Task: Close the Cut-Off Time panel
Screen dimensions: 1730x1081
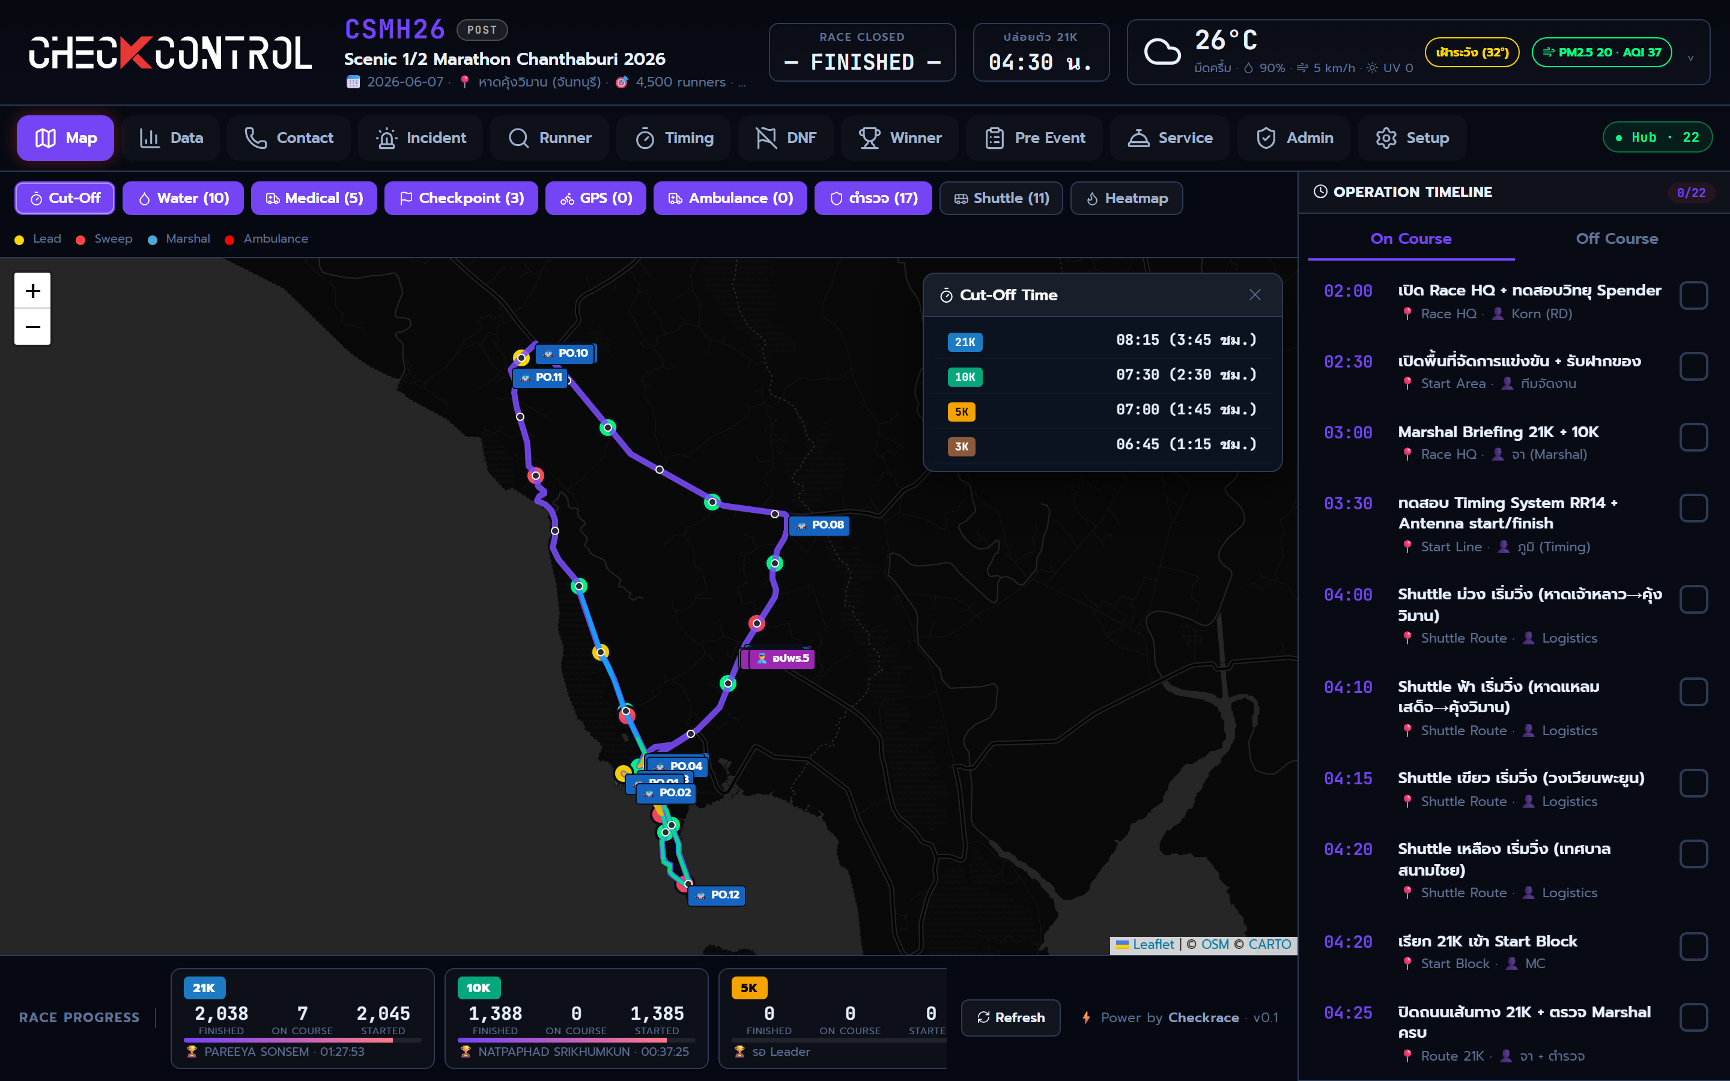Action: tap(1255, 294)
